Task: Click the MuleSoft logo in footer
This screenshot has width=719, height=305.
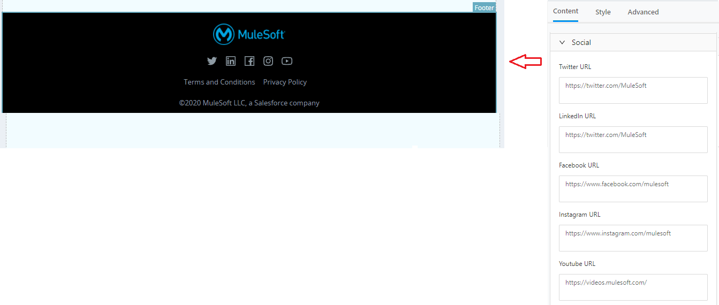Action: coord(249,34)
